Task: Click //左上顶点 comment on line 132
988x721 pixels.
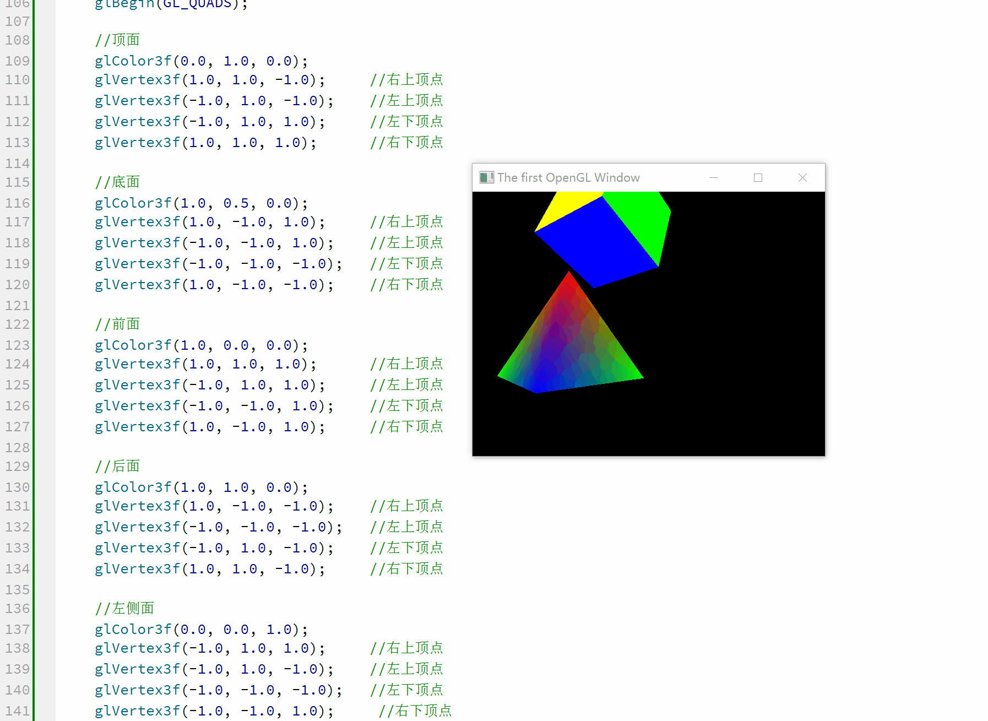Action: click(406, 527)
